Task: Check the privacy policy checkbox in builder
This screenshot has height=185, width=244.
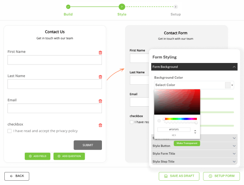Action: tap(9, 131)
